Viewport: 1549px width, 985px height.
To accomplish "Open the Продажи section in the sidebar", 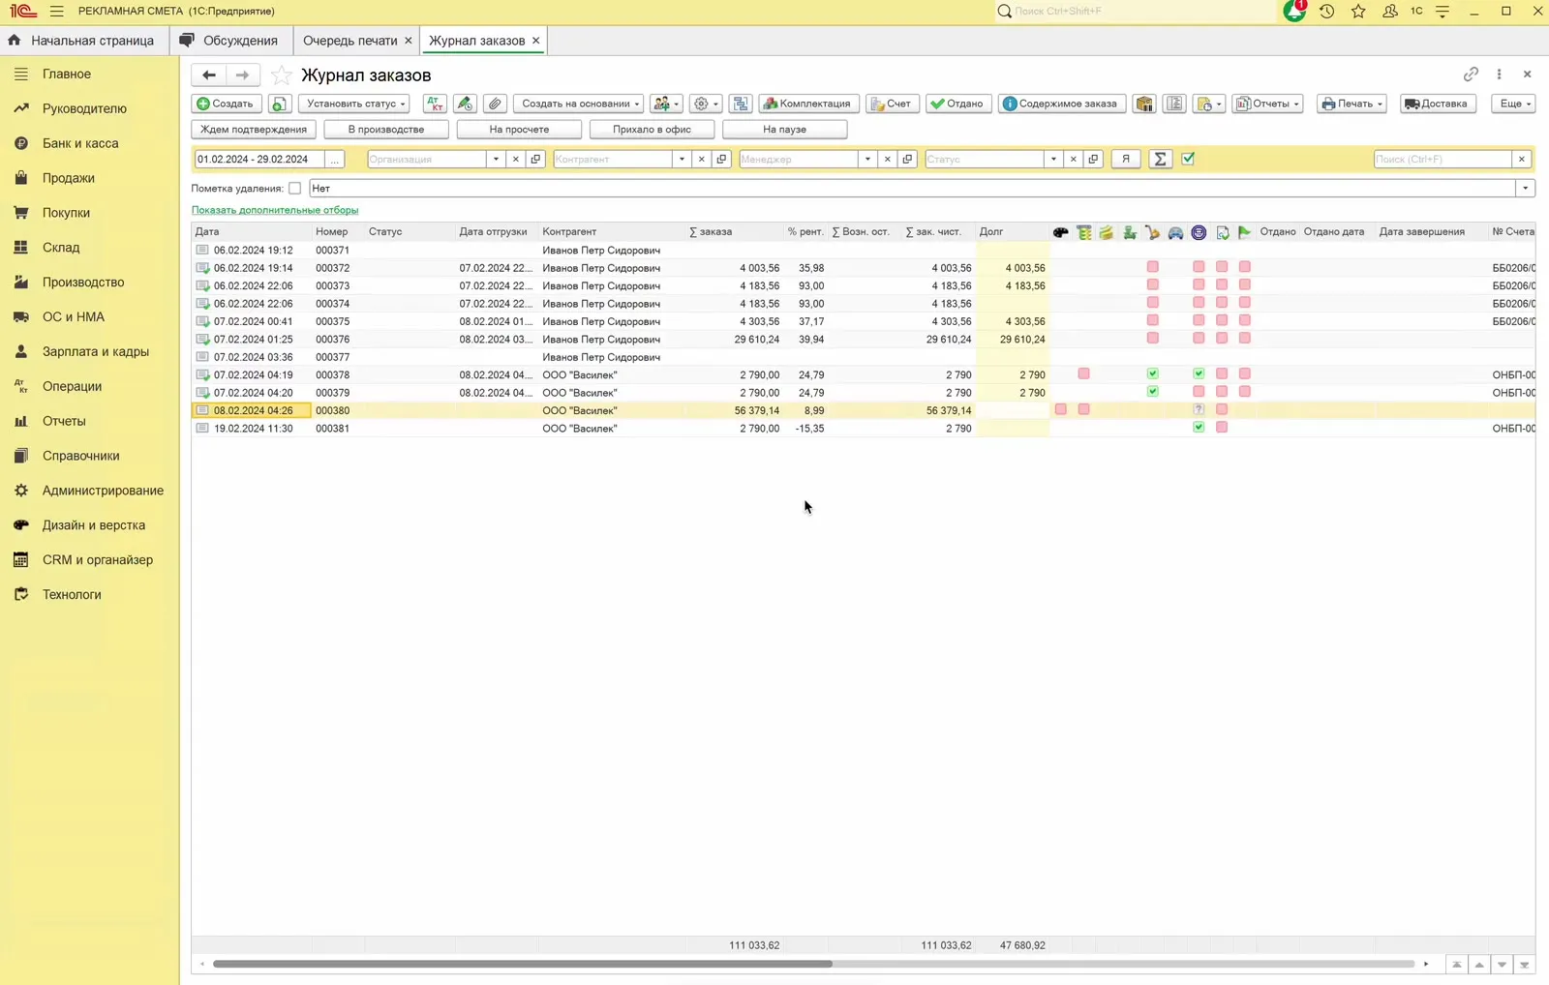I will pos(69,178).
